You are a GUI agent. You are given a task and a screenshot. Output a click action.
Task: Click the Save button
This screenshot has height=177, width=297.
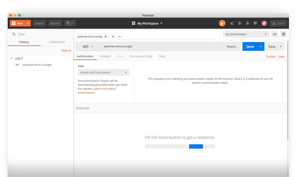272,46
